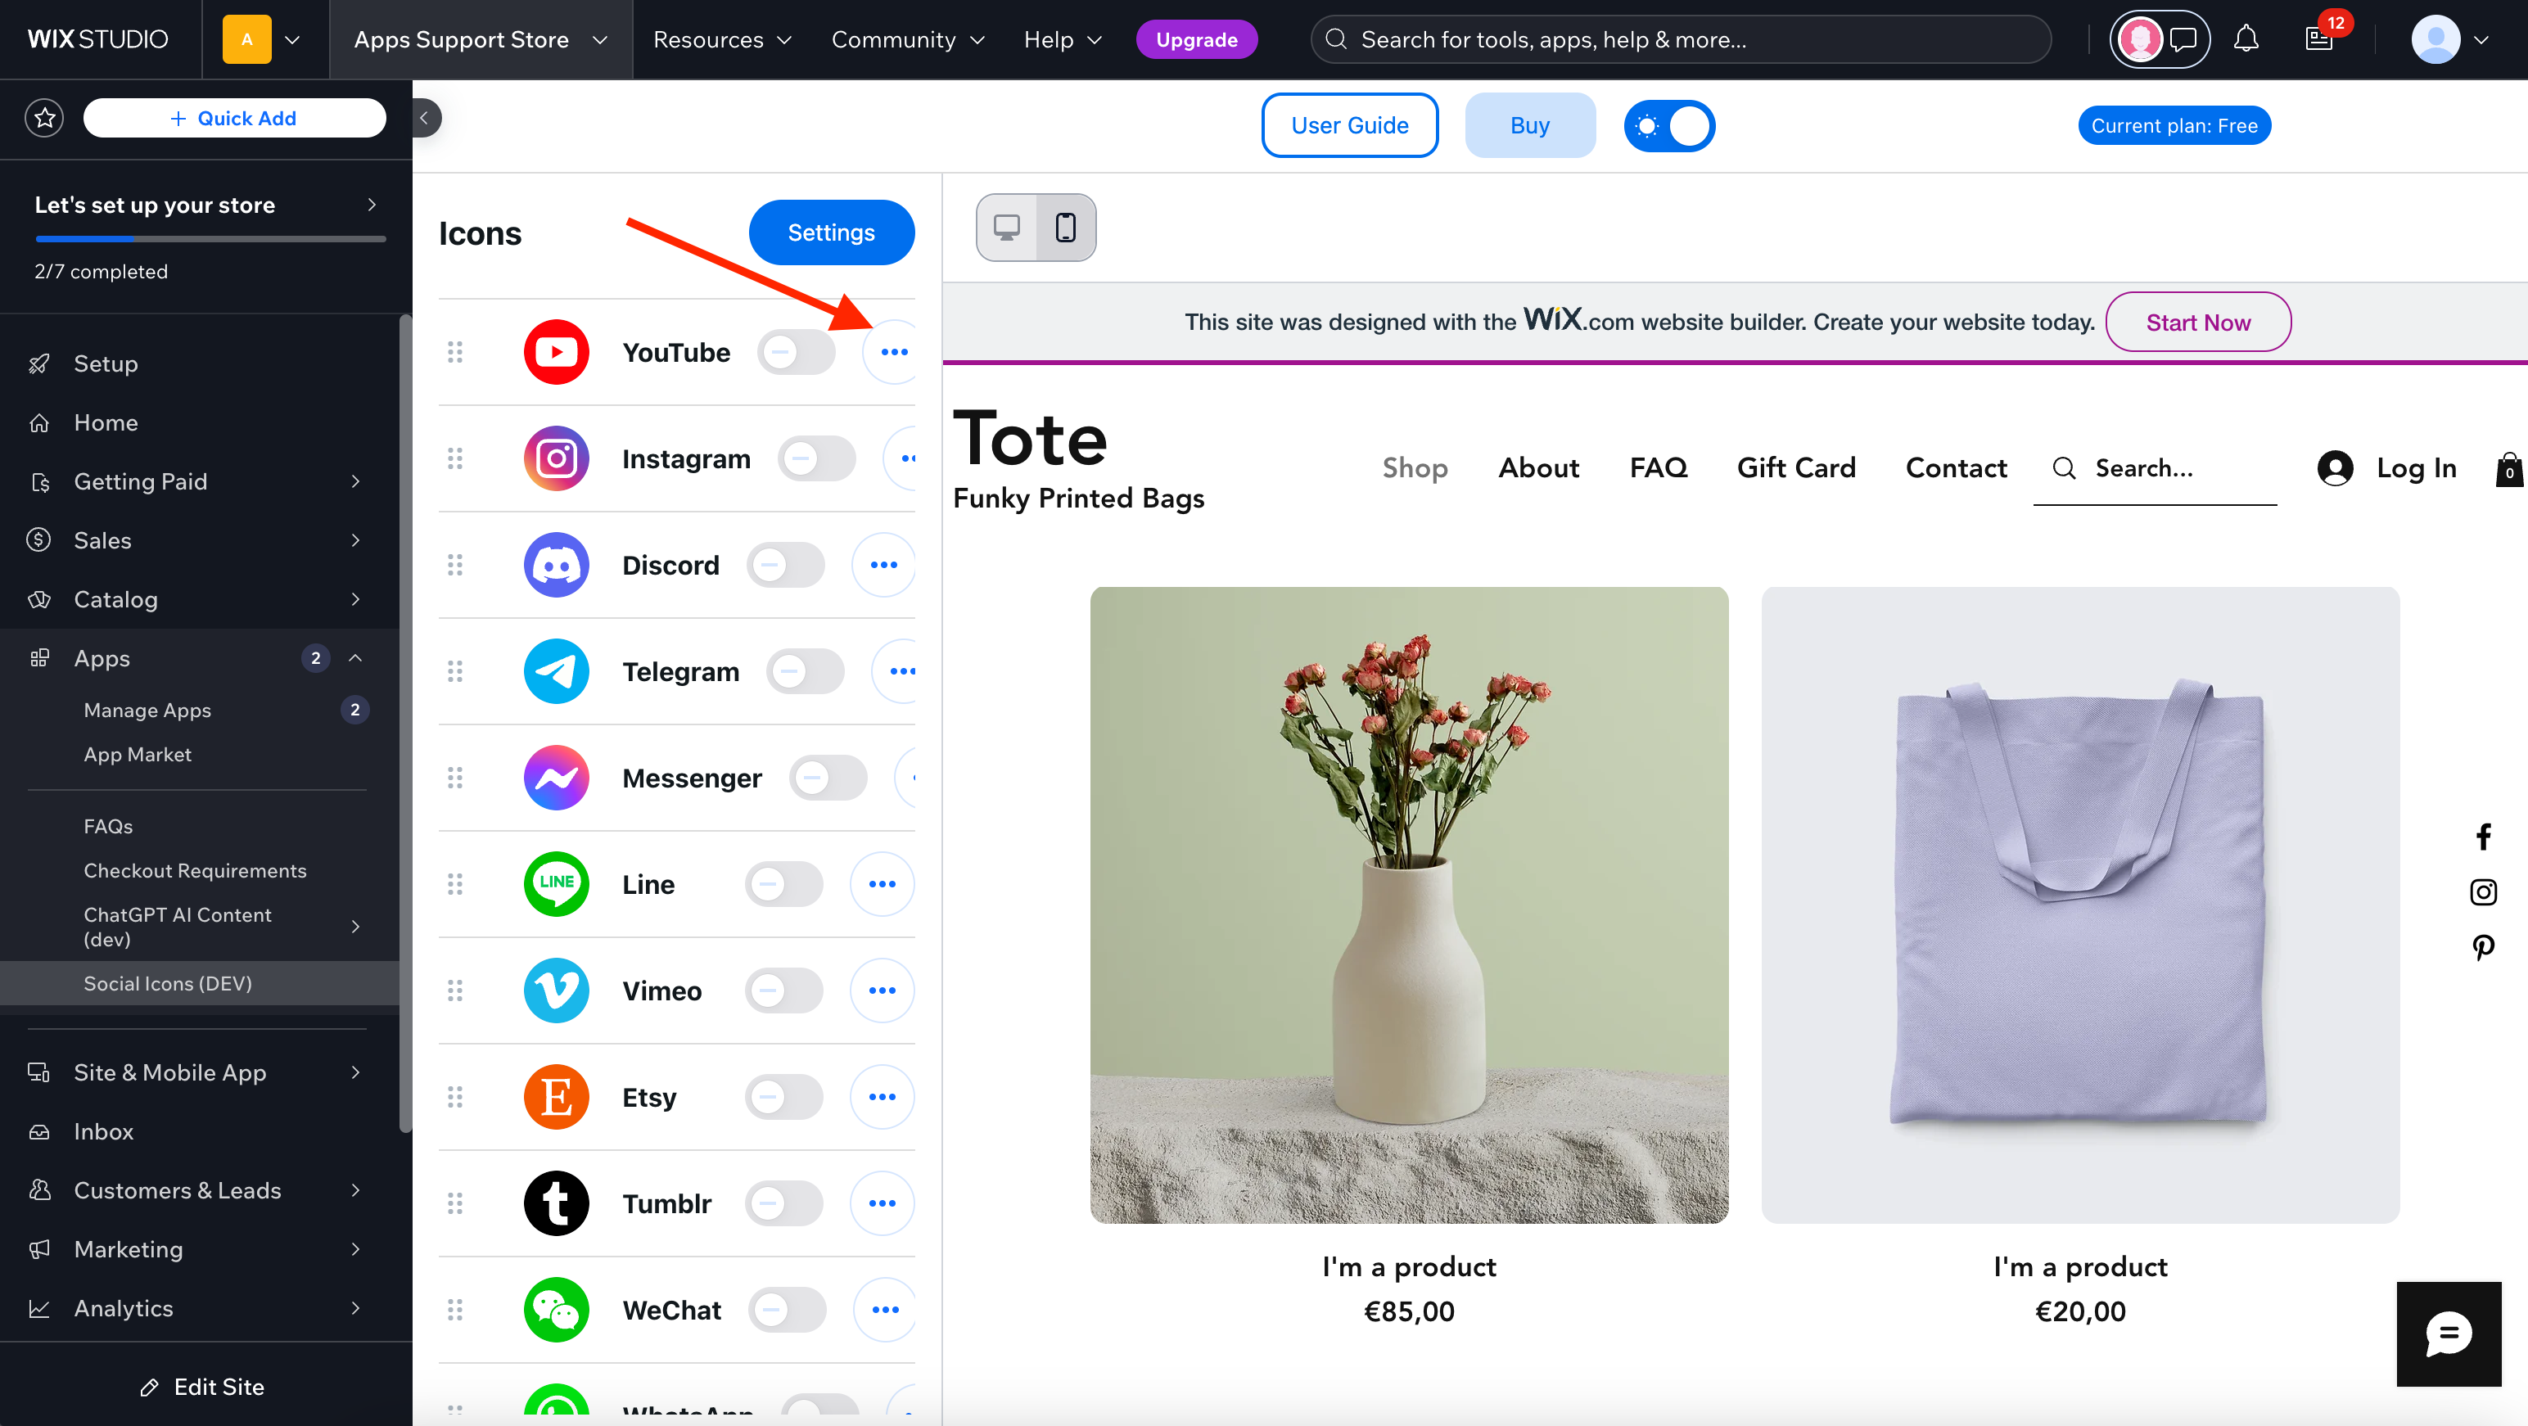Open the Community dropdown menu

pyautogui.click(x=908, y=39)
